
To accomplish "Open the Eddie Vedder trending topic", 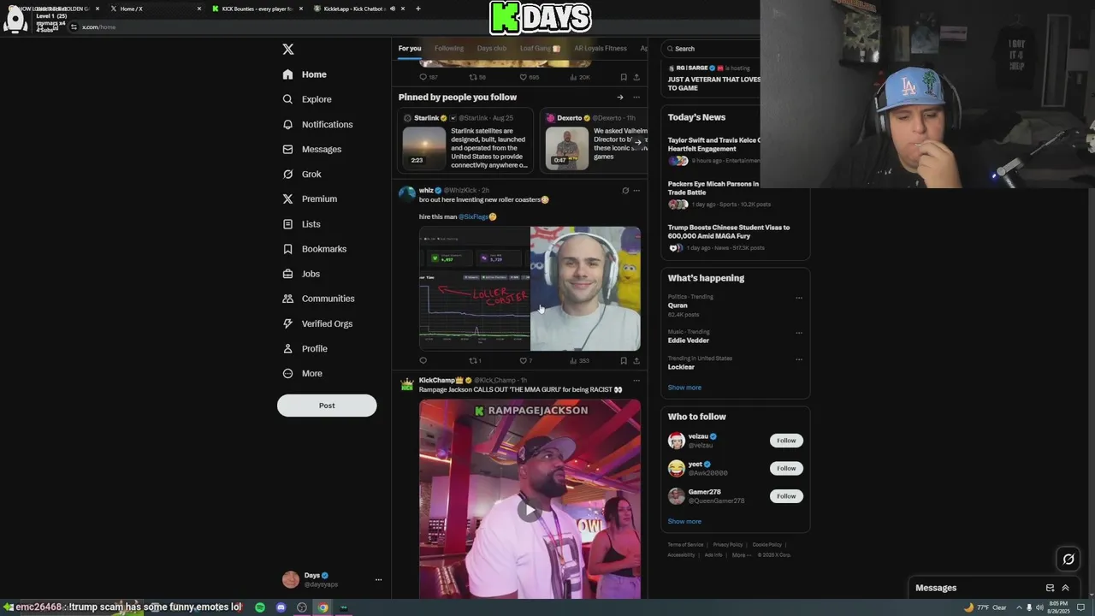I will [689, 341].
